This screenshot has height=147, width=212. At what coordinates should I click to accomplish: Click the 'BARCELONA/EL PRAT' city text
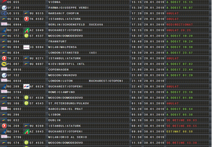pyautogui.click(x=66, y=109)
